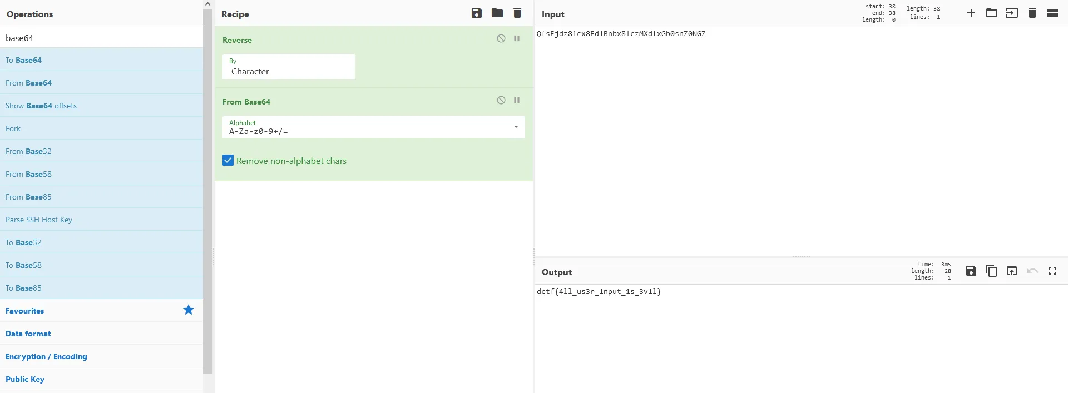1068x393 pixels.
Task: Save output to file
Action: 971,271
